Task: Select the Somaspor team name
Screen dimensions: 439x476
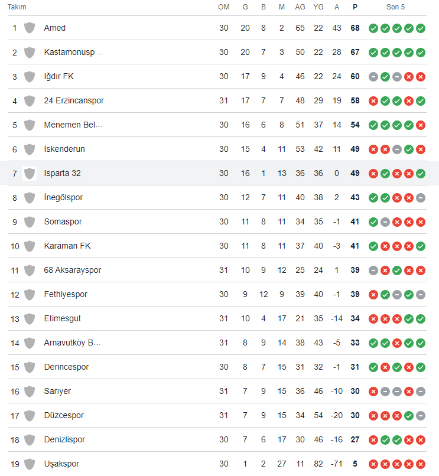Action: tap(63, 222)
